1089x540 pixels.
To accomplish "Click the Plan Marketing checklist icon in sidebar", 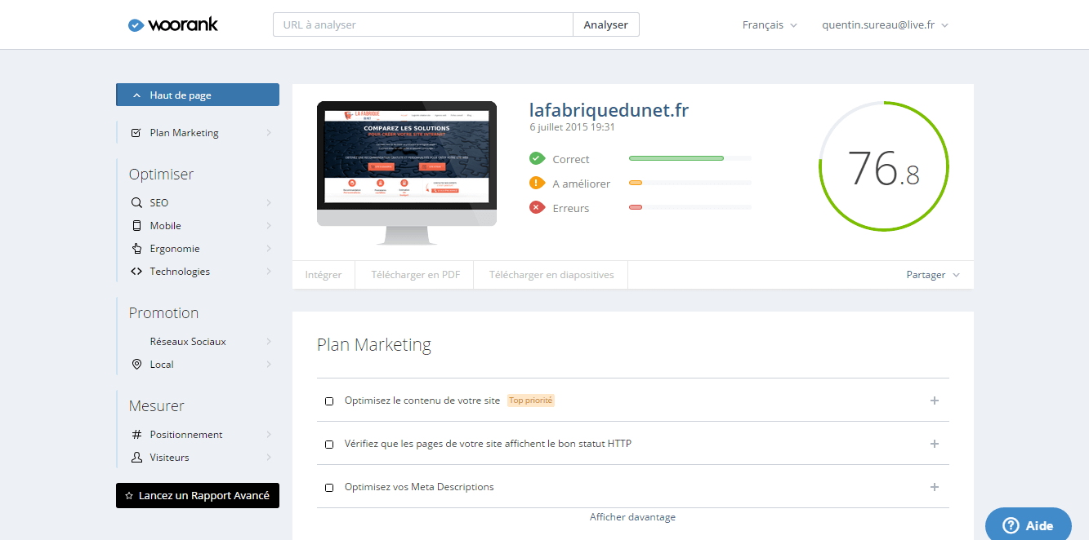I will [x=136, y=133].
